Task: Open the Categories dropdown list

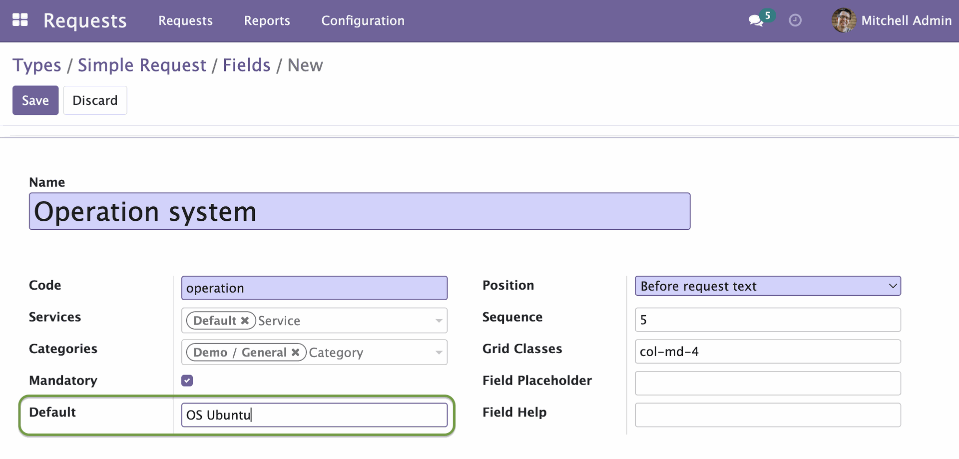Action: (439, 352)
